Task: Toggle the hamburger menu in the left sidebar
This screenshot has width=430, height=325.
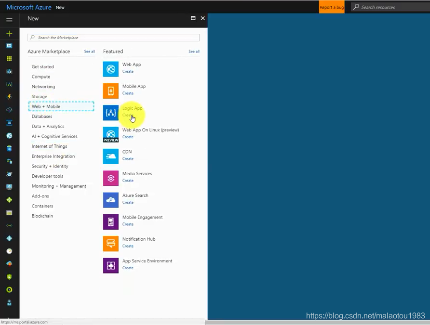Action: 9,20
